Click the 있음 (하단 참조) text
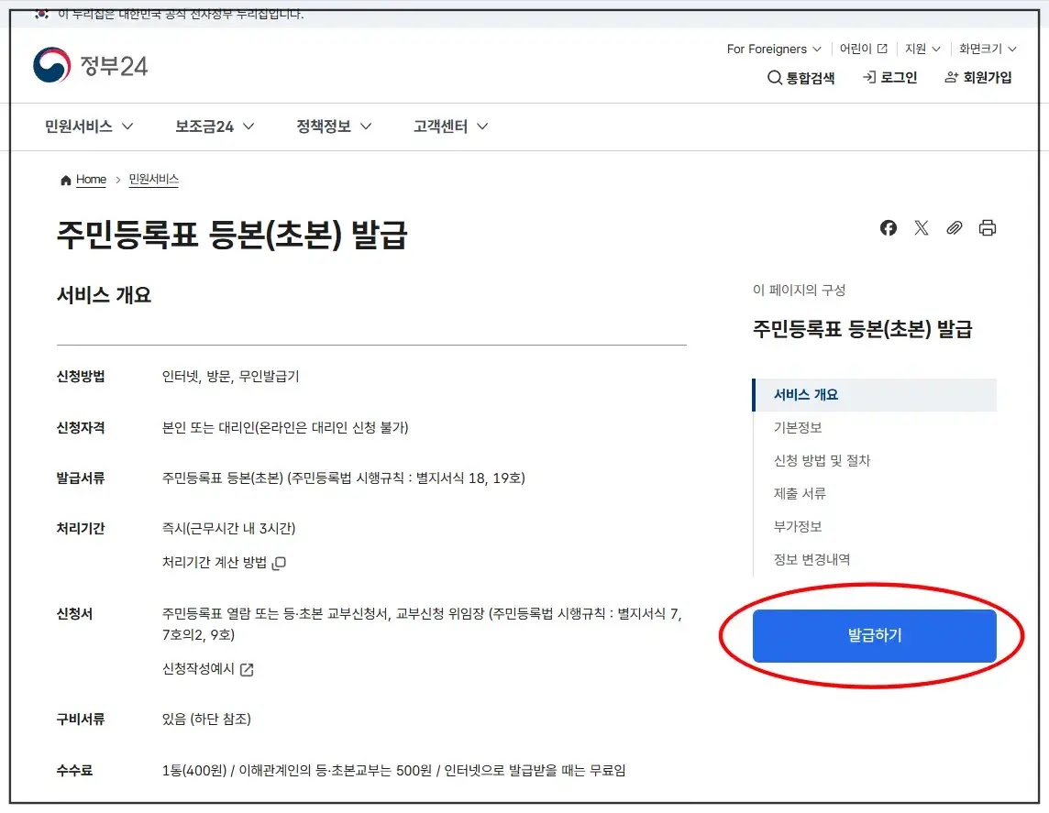Image resolution: width=1049 pixels, height=813 pixels. click(206, 720)
